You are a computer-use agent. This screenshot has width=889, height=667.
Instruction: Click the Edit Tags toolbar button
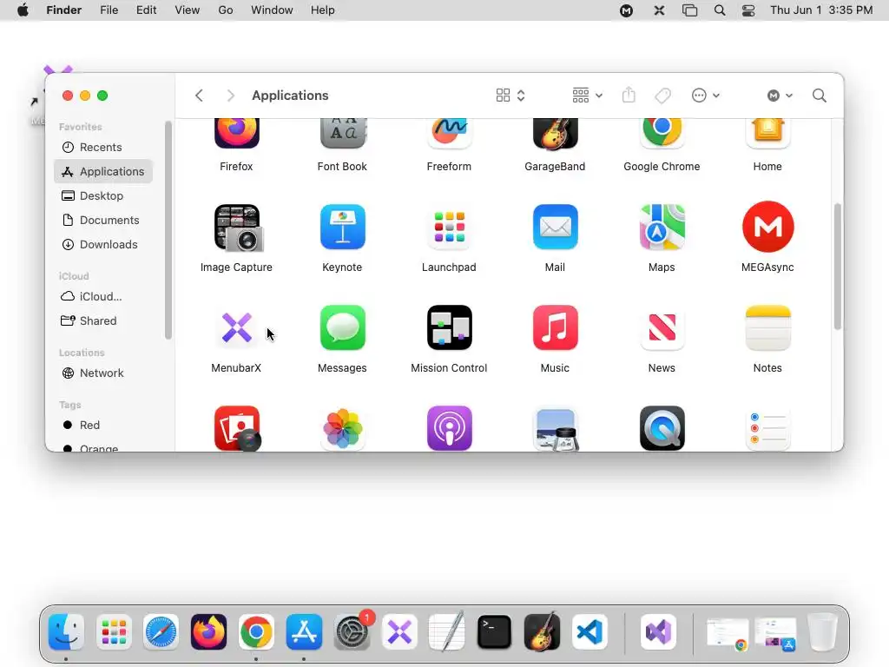click(662, 96)
